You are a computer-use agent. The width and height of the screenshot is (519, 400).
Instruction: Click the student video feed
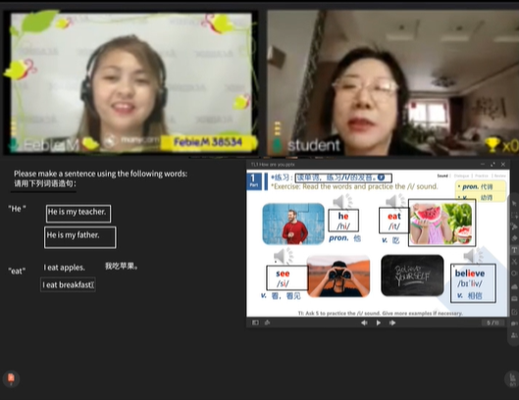pyautogui.click(x=392, y=82)
